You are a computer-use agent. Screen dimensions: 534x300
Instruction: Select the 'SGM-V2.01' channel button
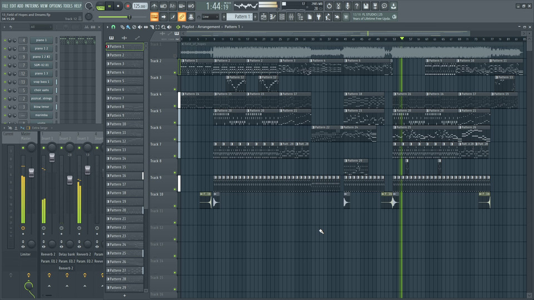click(41, 65)
